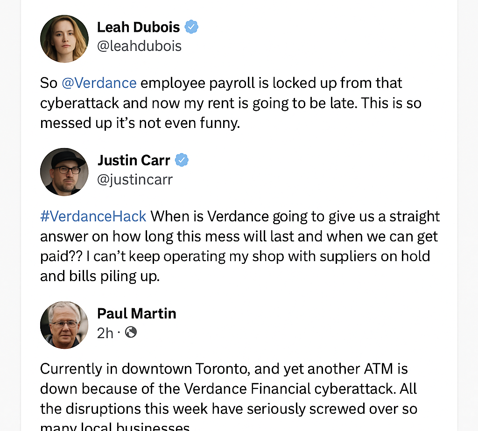Click Paul Martin's avatar photo
Viewport: 478px width, 431px height.
pos(64,325)
